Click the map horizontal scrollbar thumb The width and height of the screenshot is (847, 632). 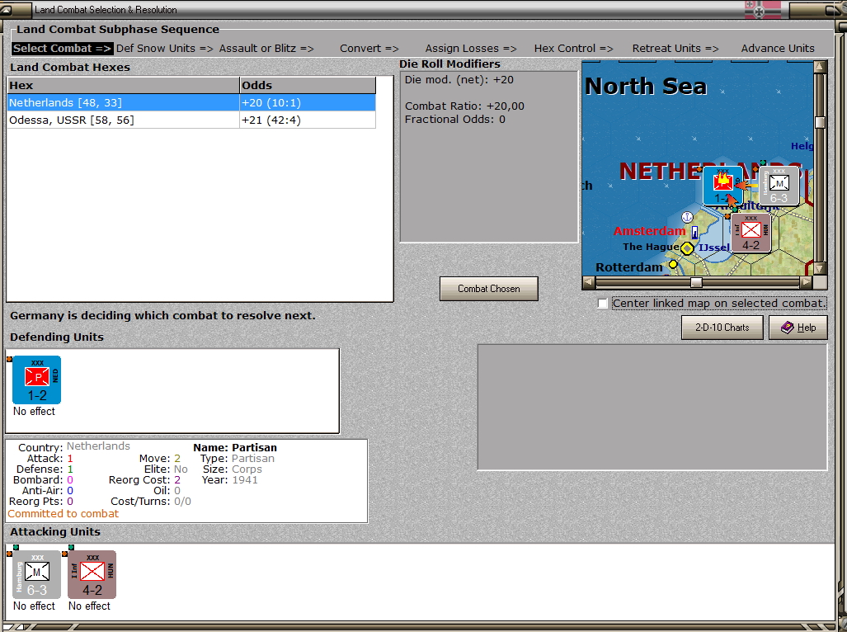coord(696,282)
